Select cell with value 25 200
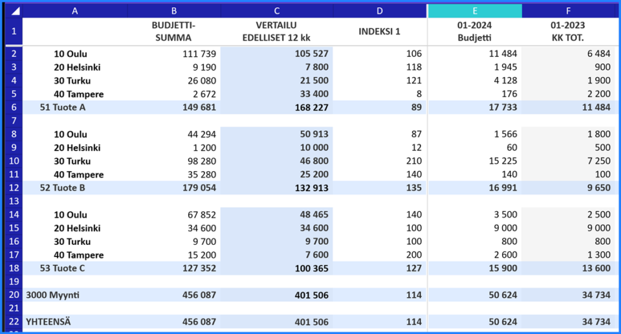The width and height of the screenshot is (621, 334). coord(277,174)
